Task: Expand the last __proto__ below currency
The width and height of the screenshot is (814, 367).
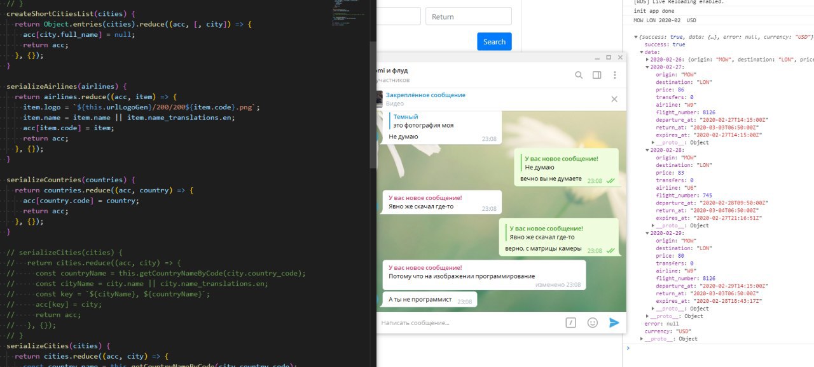Action: (642, 338)
